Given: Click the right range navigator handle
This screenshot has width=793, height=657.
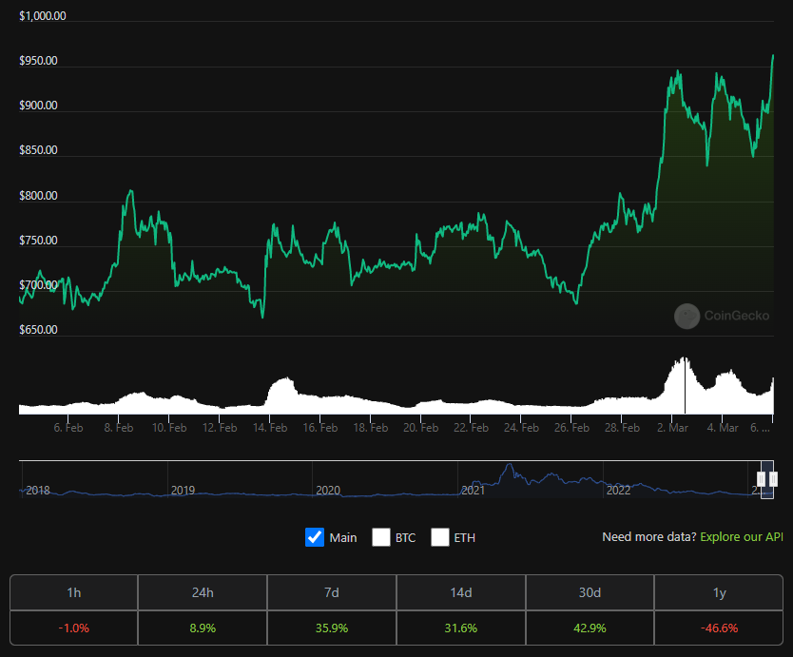Looking at the screenshot, I should pyautogui.click(x=773, y=479).
